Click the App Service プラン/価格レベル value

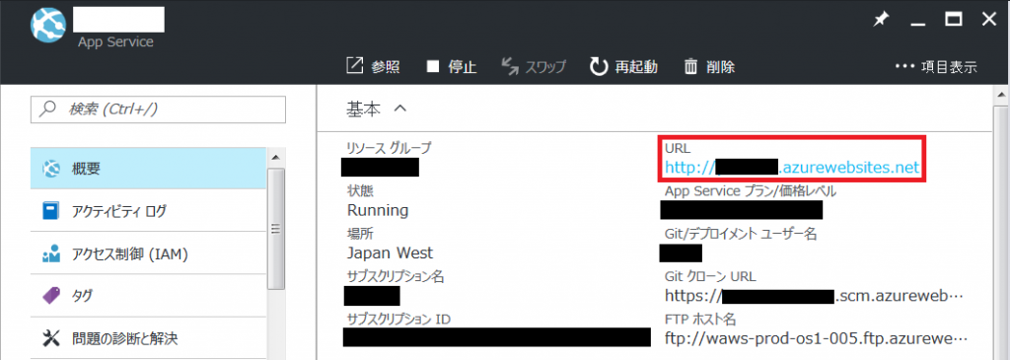point(741,210)
